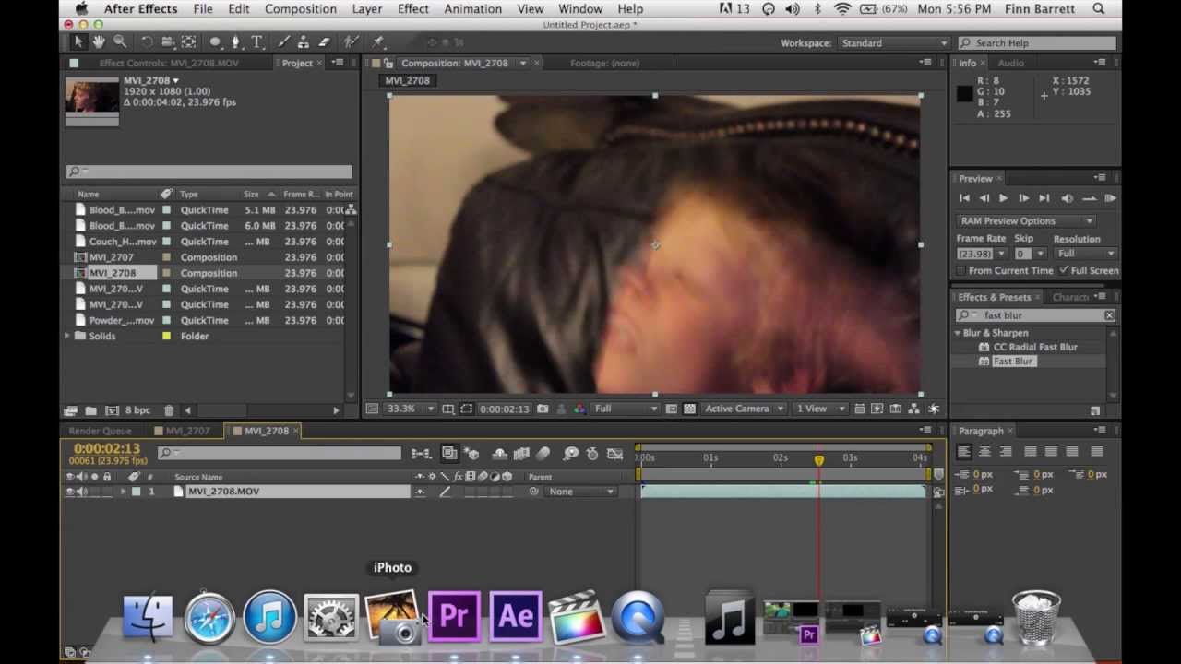Screen dimensions: 1181x664
Task: Click the 8 bpc color depth button
Action: 137,410
